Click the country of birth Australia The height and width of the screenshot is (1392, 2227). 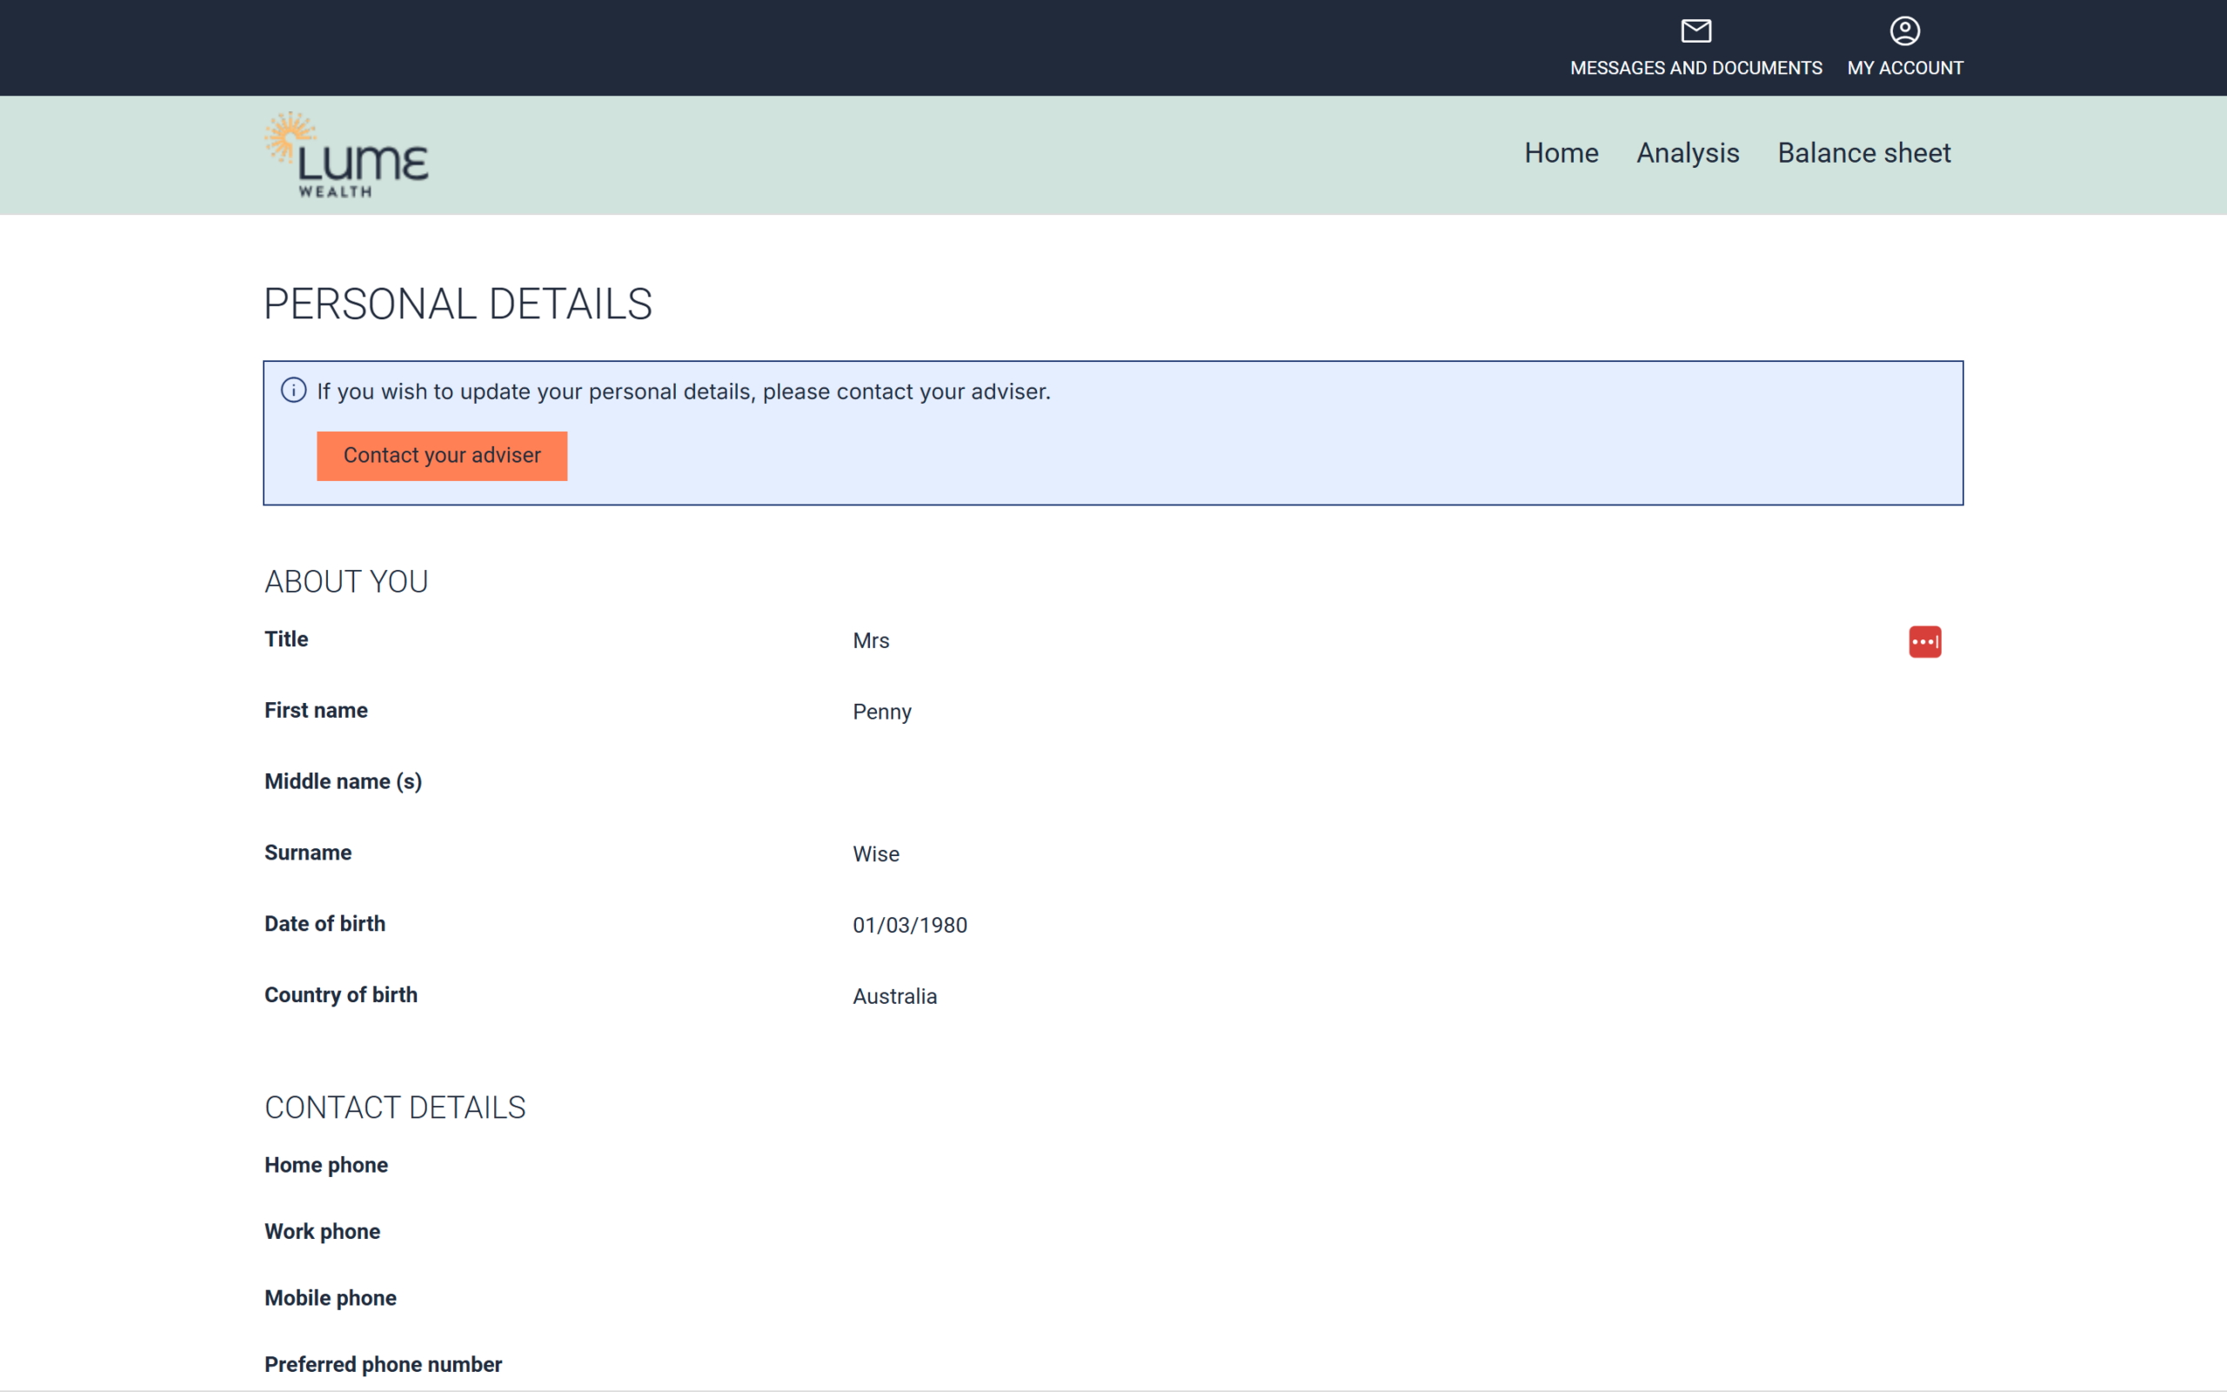coord(894,996)
